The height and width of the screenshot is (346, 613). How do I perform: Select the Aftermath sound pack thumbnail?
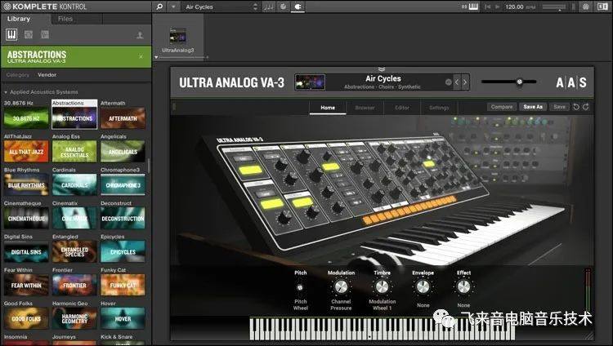123,118
